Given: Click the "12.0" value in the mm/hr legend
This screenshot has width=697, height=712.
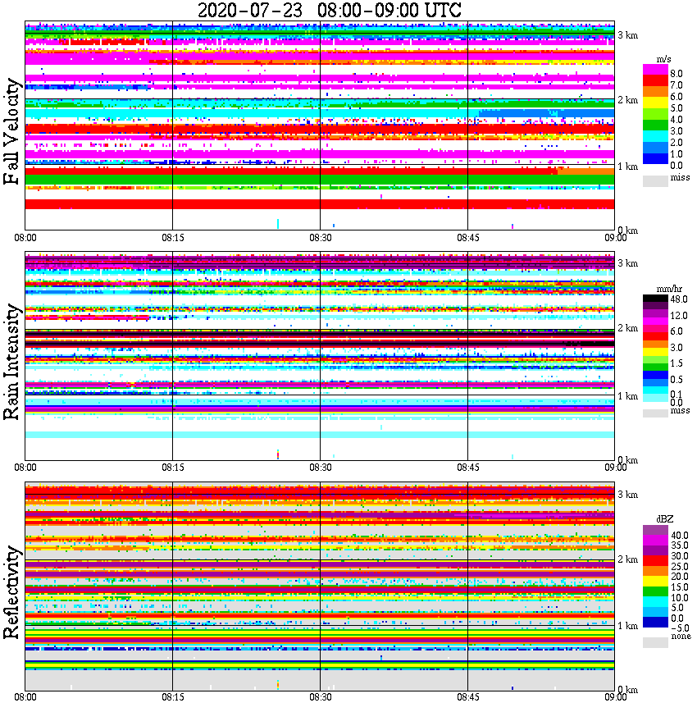Looking at the screenshot, I should [679, 315].
